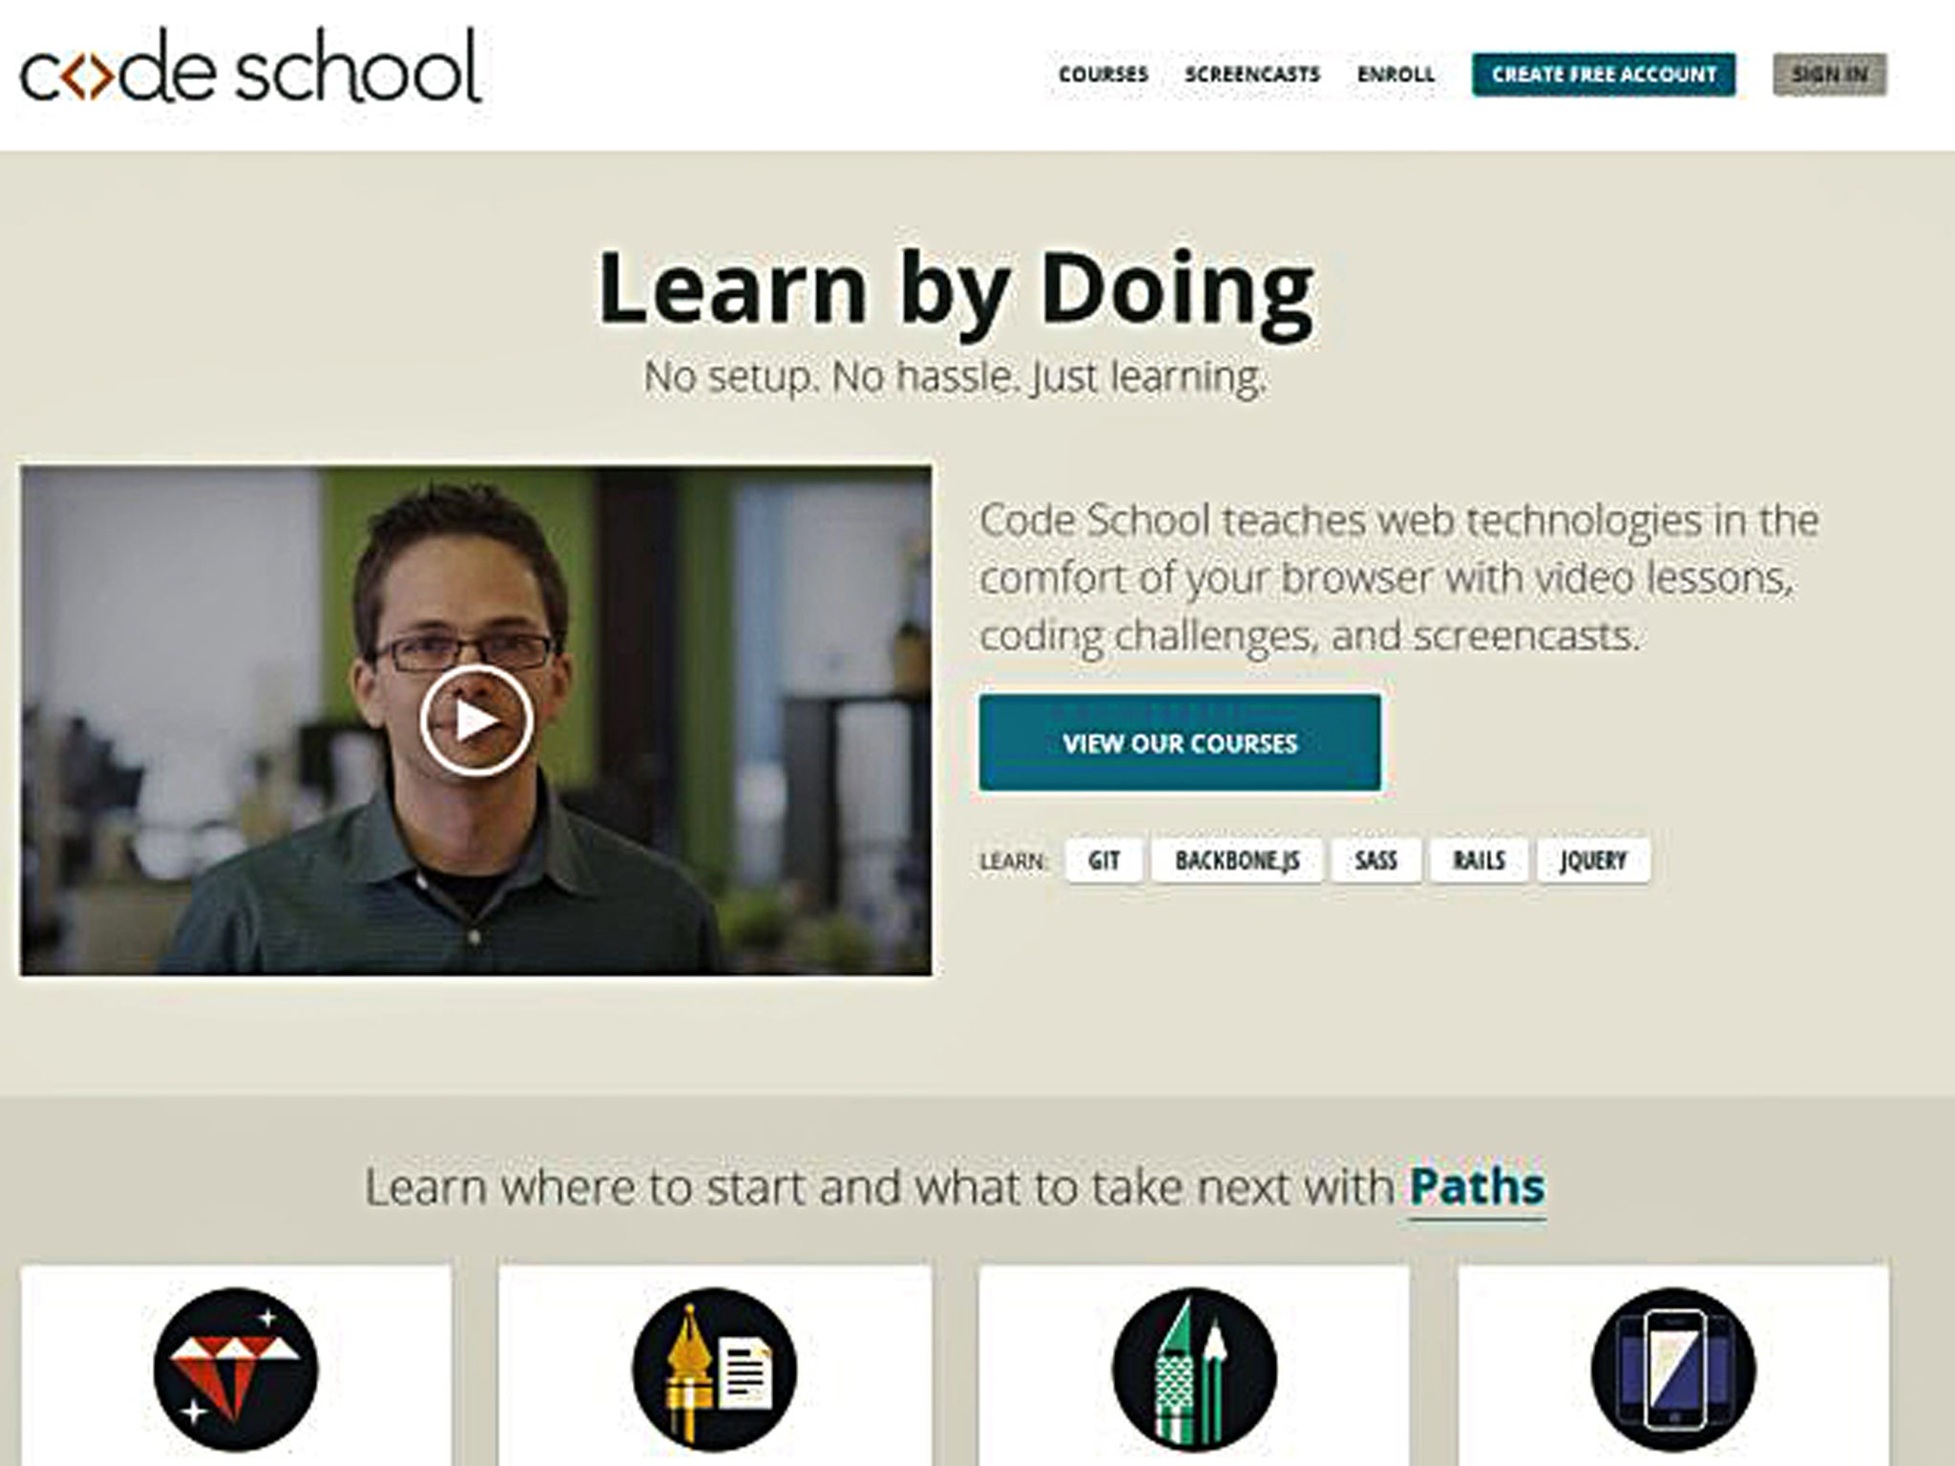
Task: Choose the green pencils design path icon
Action: [x=1194, y=1370]
